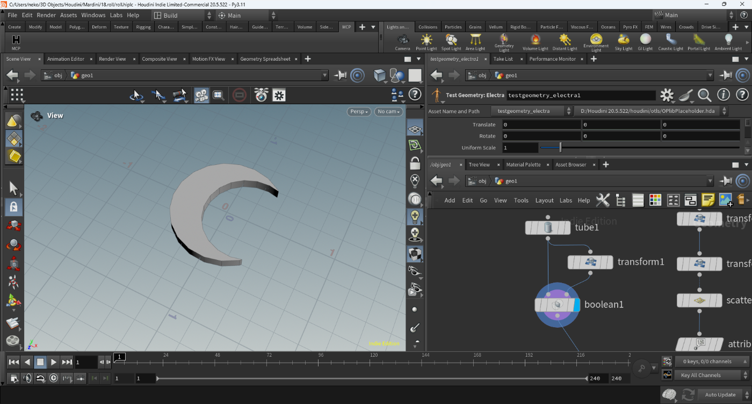Open viewport Render Region tool
Image resolution: width=752 pixels, height=404 pixels.
[218, 96]
